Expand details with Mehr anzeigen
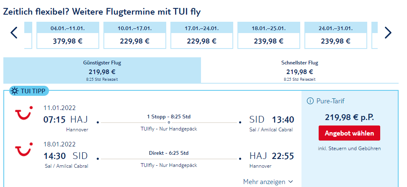This screenshot has width=407, height=187. (268, 182)
